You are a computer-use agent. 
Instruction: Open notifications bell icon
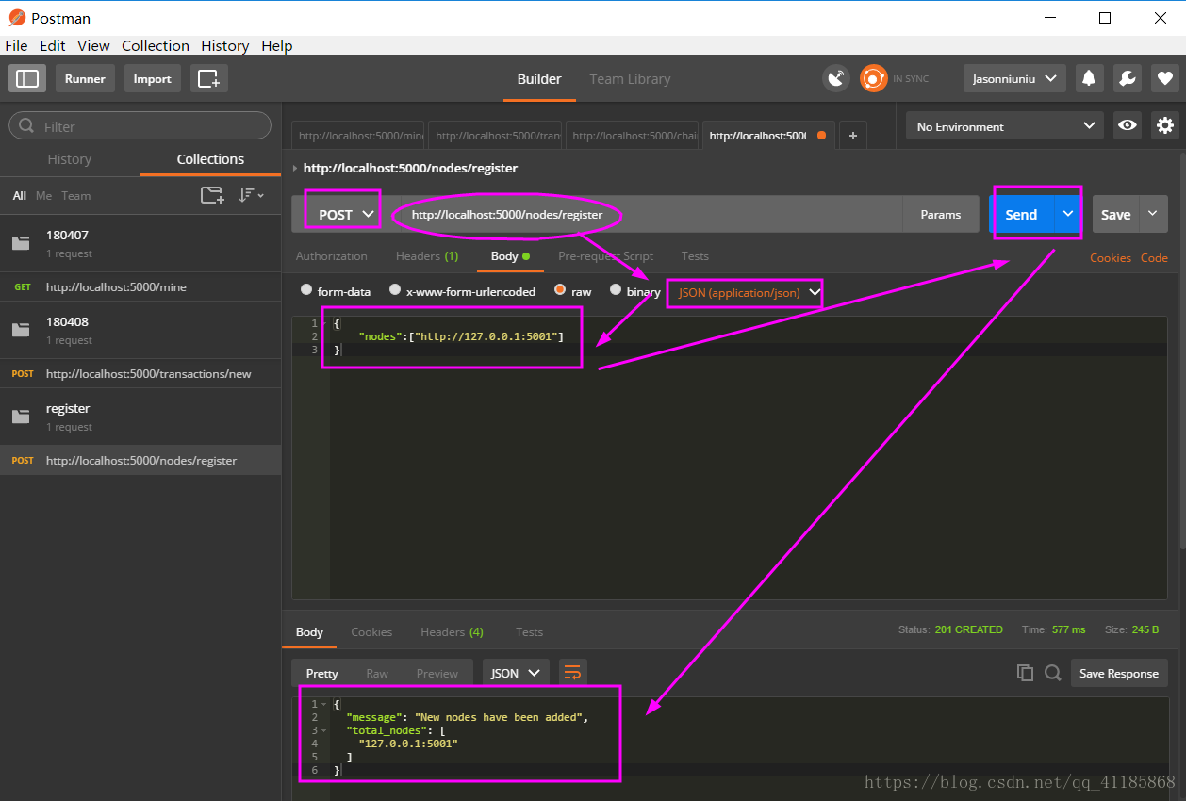click(1088, 78)
